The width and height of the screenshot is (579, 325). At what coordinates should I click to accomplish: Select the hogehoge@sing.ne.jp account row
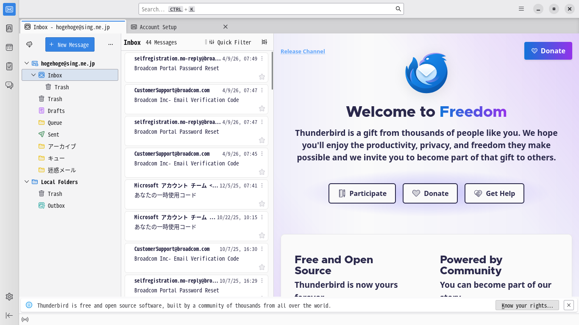tap(70, 63)
